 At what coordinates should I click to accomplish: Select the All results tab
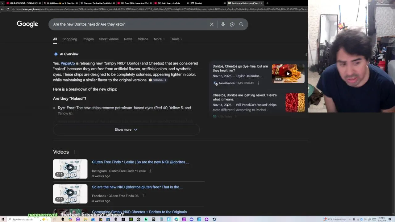(x=55, y=39)
